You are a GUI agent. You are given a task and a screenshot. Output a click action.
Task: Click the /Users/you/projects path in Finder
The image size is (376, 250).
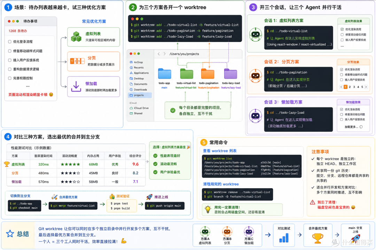[x=184, y=54]
